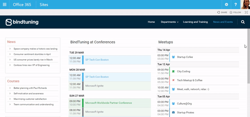Open the Culture@Org meetup
This screenshot has width=250, height=117.
(x=184, y=104)
